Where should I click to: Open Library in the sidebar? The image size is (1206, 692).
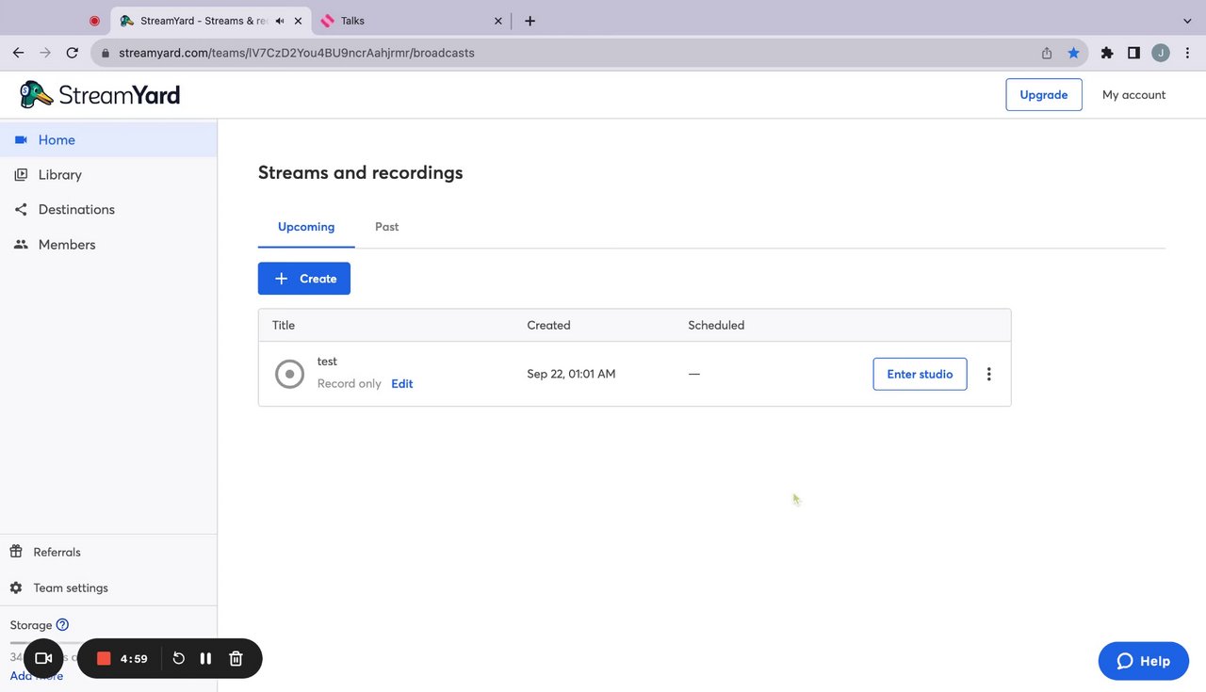(108, 174)
